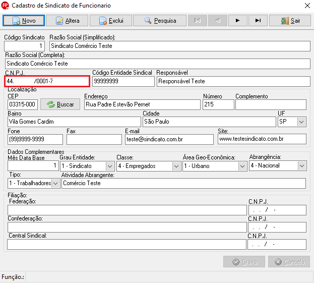Image resolution: width=314 pixels, height=283 pixels.
Task: Click the Central Sindical name field
Action: [x=127, y=244]
